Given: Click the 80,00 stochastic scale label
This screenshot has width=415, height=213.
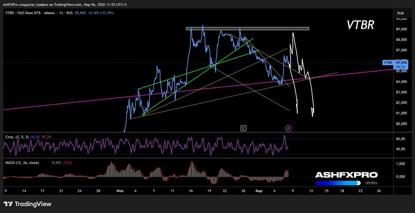Looking at the screenshot, I should (401, 139).
